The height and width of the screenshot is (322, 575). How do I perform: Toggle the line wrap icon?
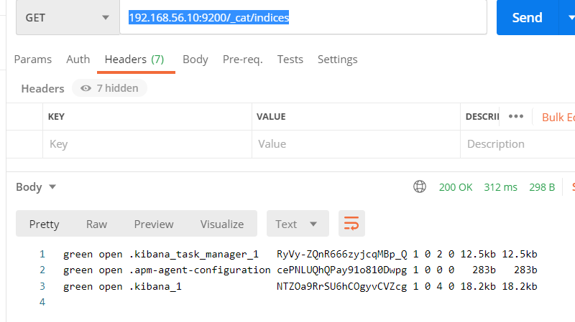coord(351,224)
